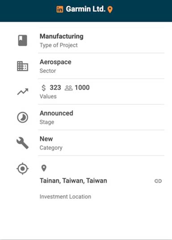Click the Aerospace sector entry
172x240 pixels.
click(55, 62)
